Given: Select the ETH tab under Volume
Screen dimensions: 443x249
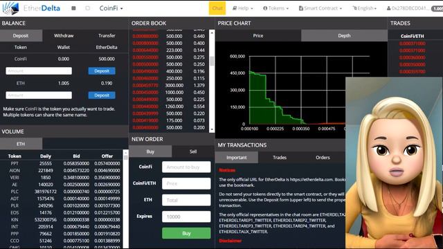Looking at the screenshot, I should (x=21, y=144).
